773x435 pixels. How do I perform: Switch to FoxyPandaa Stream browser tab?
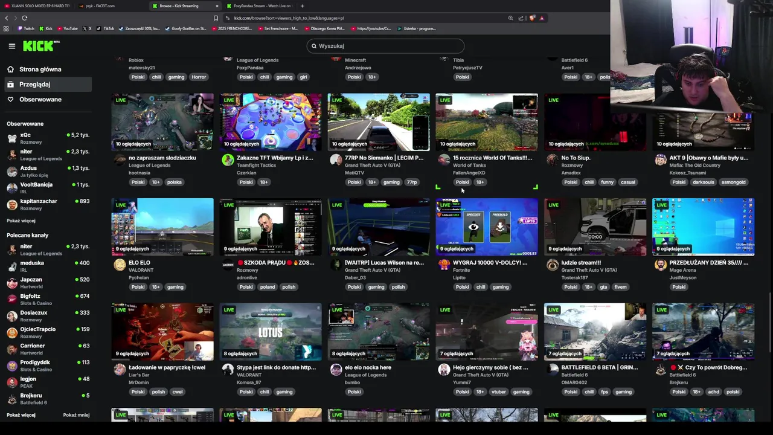258,6
